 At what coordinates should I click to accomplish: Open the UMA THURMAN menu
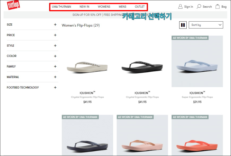[61, 7]
